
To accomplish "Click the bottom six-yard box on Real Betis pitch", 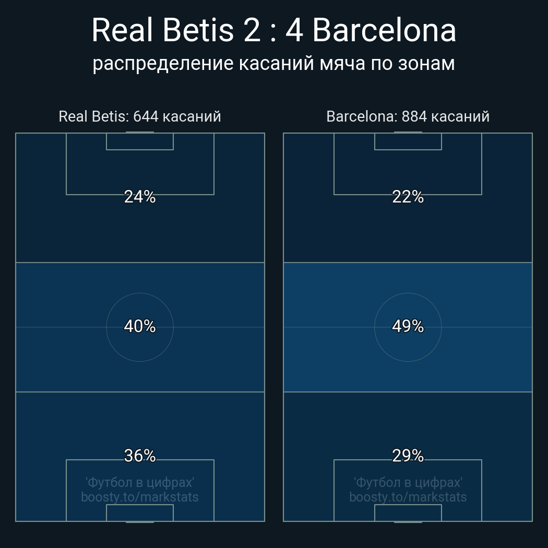I will click(x=140, y=513).
